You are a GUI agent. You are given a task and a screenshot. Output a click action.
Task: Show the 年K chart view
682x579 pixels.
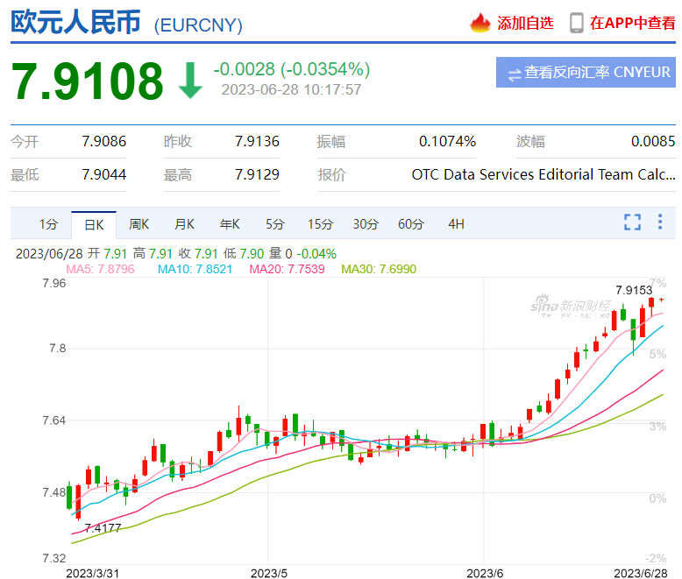[230, 224]
